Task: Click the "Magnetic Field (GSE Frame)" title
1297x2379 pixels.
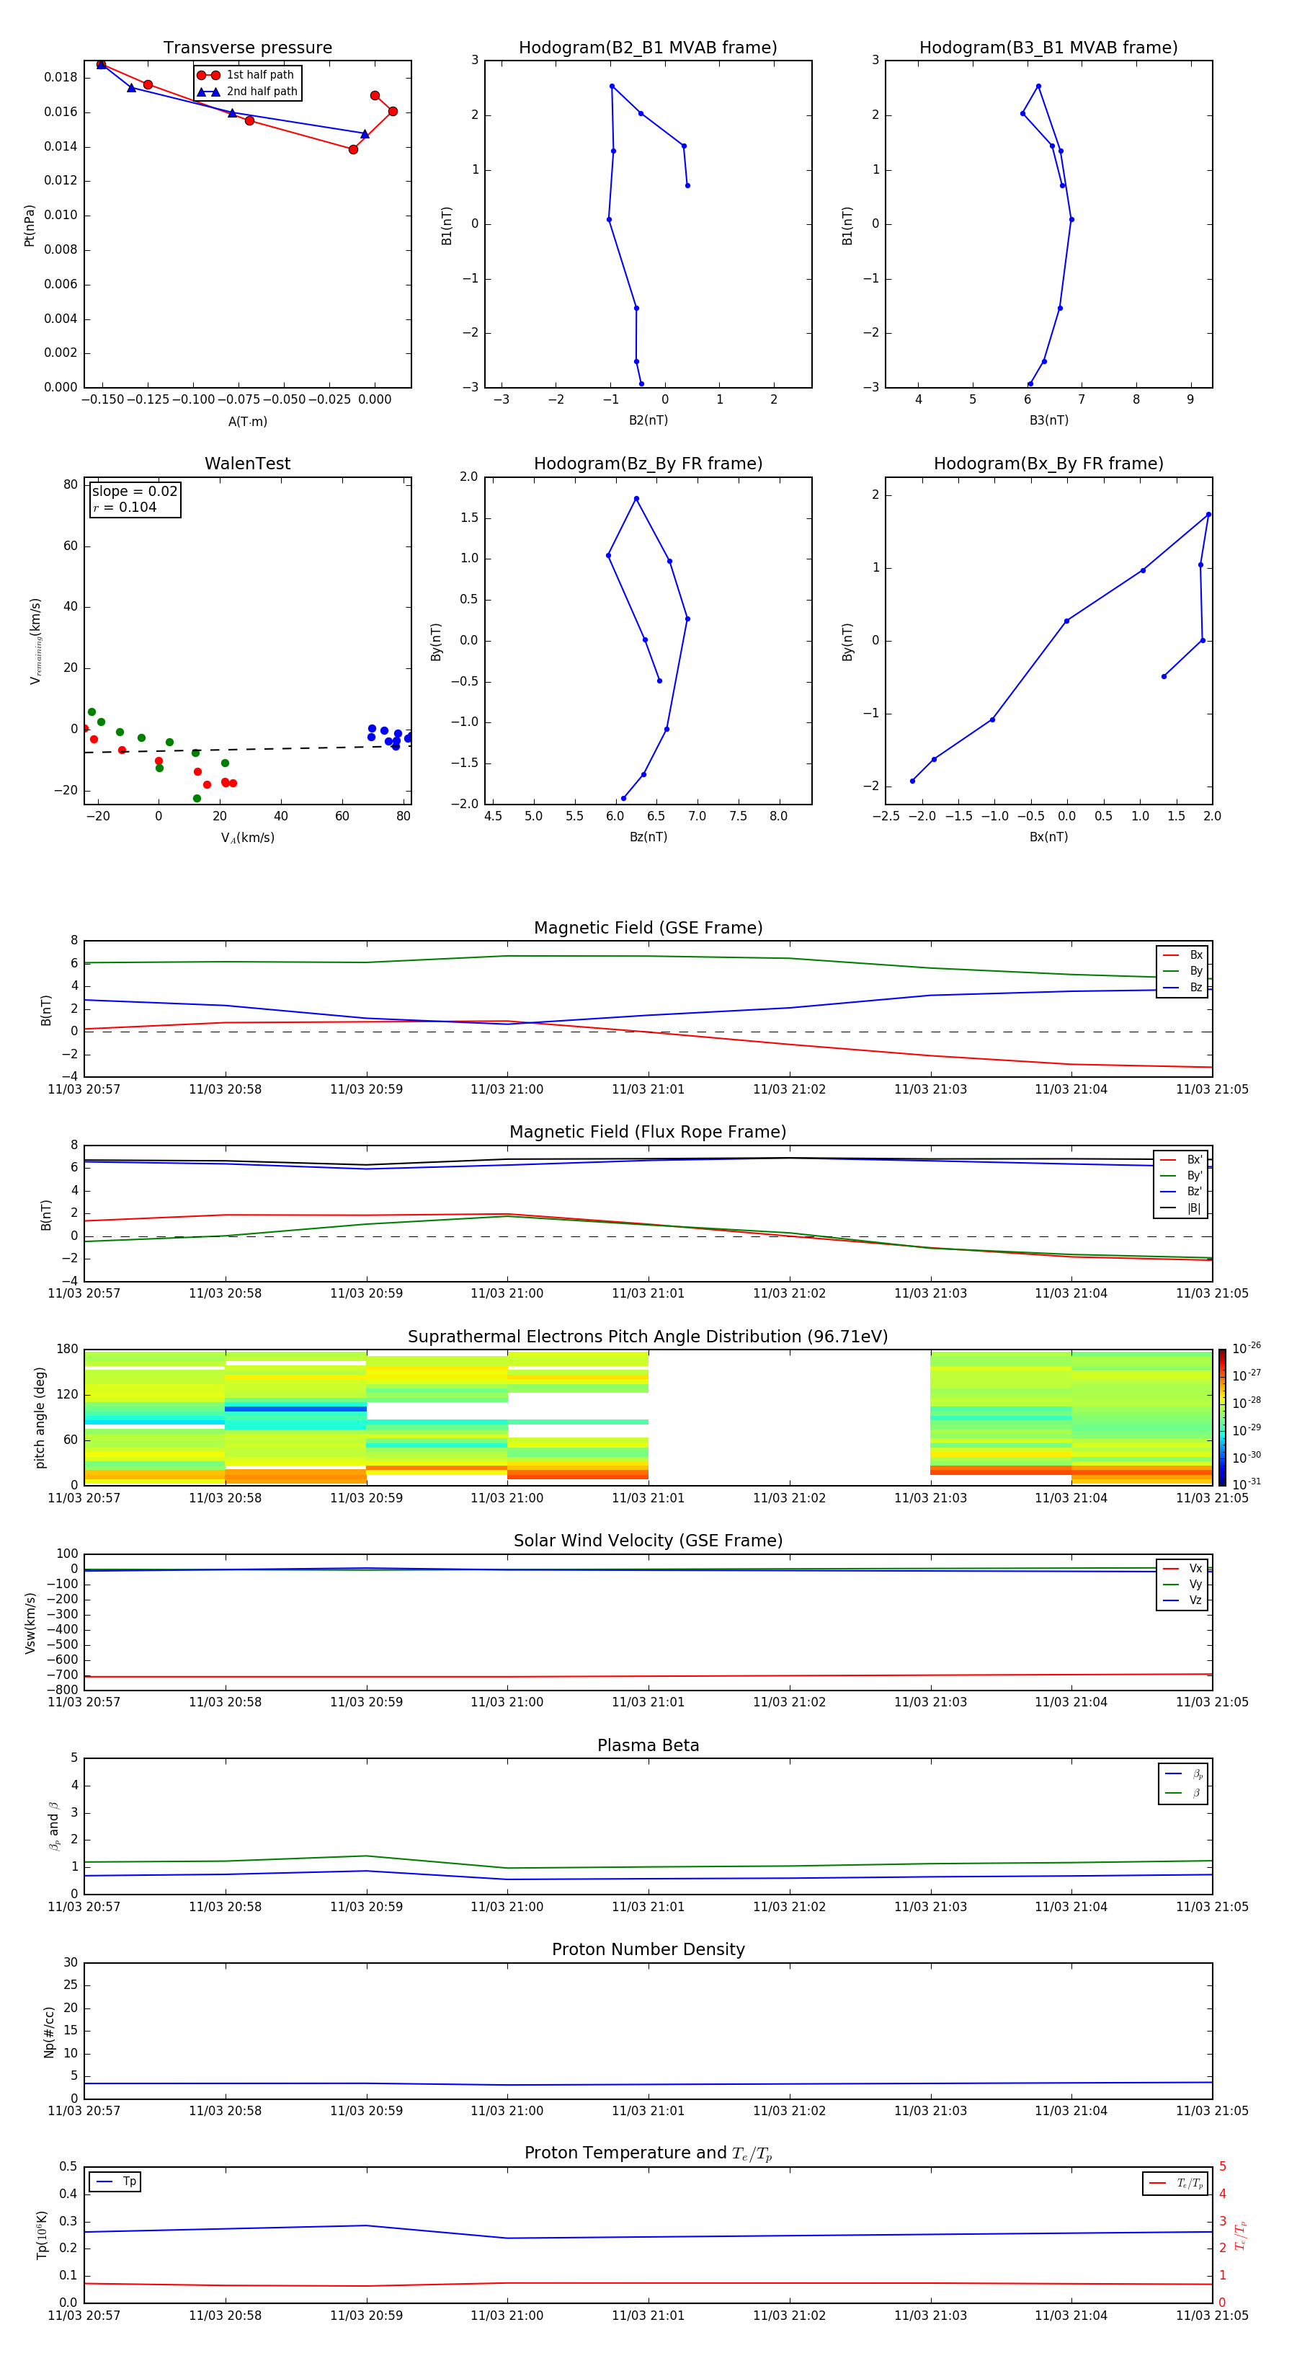Action: pyautogui.click(x=648, y=928)
